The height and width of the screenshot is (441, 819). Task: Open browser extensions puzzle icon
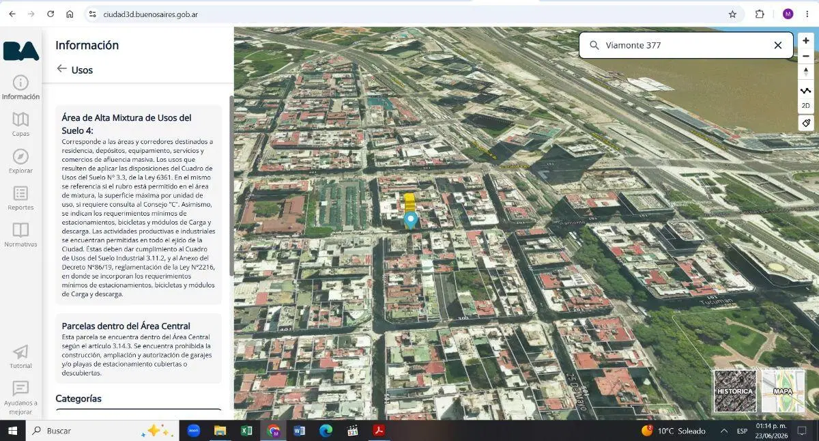click(x=760, y=14)
